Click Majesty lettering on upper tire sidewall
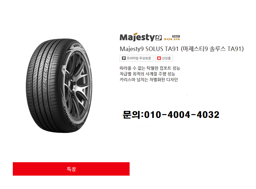Screen dimensions: 256x189 point(77,46)
